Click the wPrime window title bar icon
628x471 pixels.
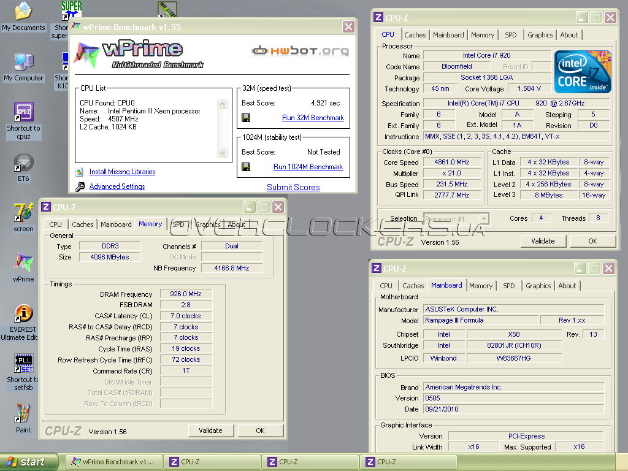tap(75, 26)
